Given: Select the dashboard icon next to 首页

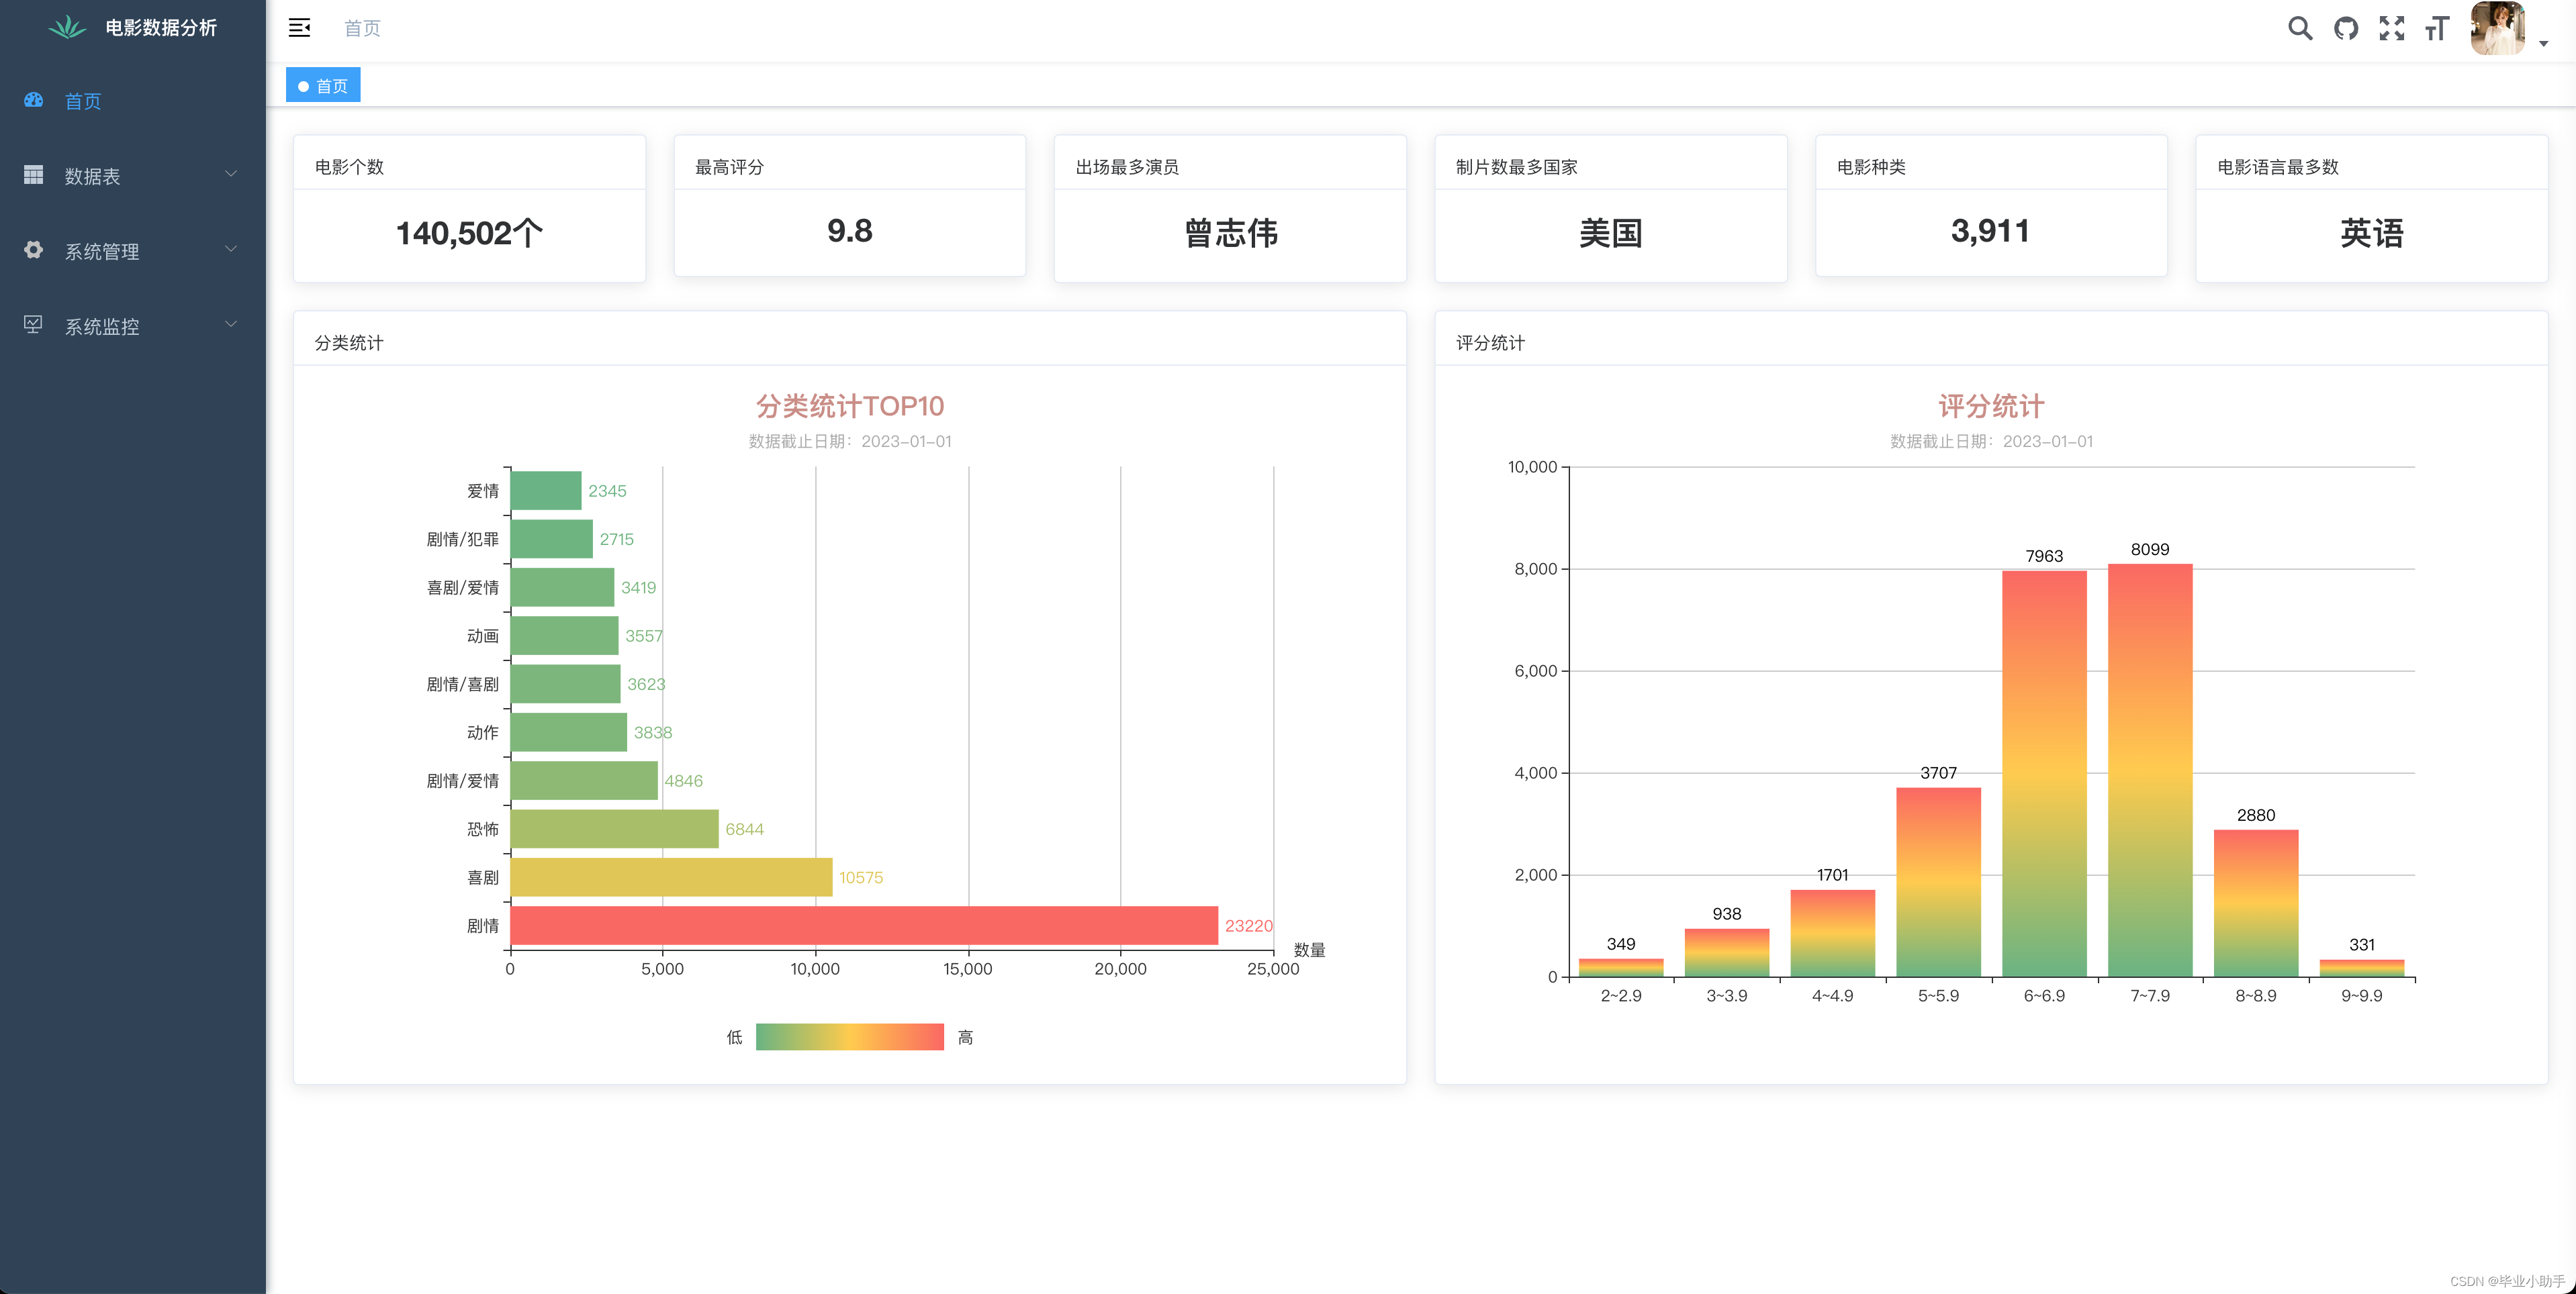Looking at the screenshot, I should pyautogui.click(x=33, y=101).
